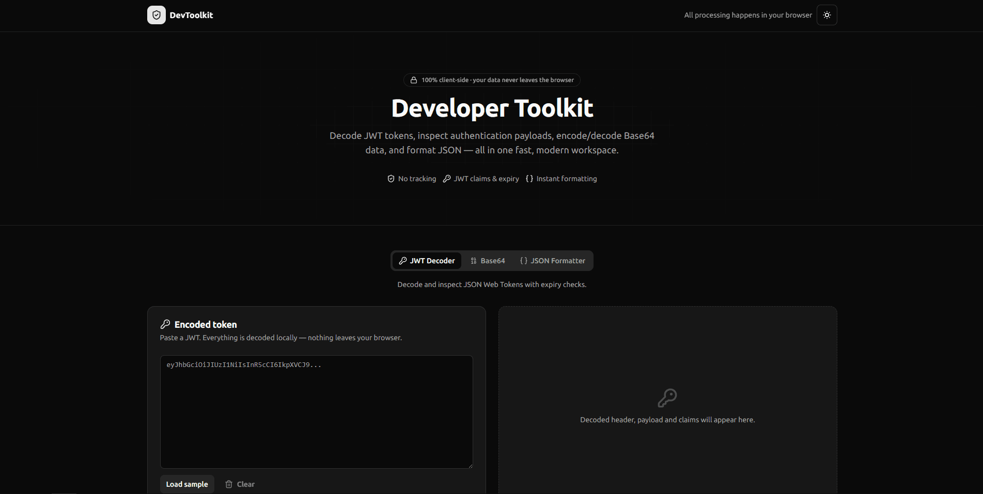The height and width of the screenshot is (494, 983).
Task: Click the Developer Toolkit heading
Action: [x=492, y=108]
